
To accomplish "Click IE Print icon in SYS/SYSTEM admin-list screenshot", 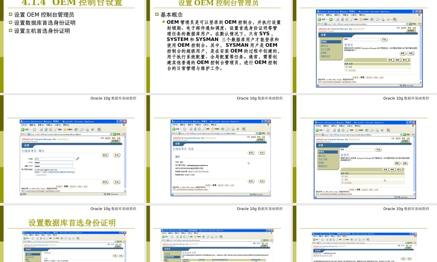I will (383, 20).
